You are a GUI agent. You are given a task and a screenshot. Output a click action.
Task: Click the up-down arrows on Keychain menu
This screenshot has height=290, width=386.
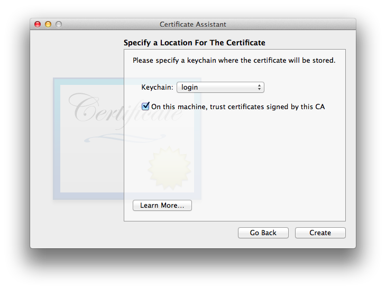pos(259,87)
